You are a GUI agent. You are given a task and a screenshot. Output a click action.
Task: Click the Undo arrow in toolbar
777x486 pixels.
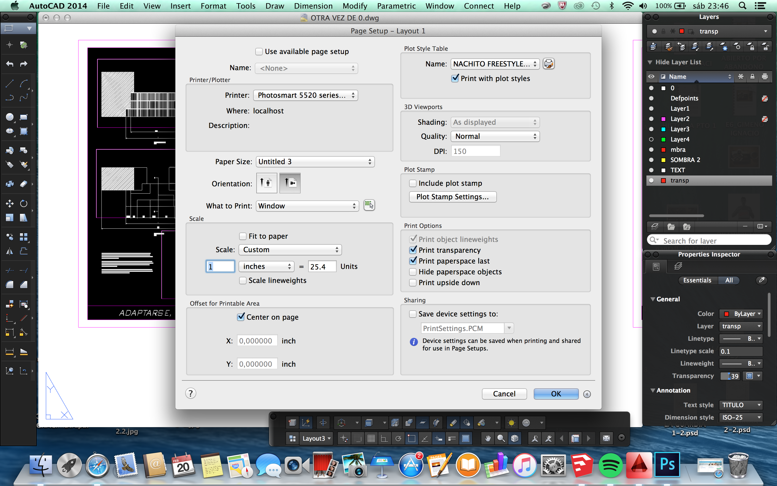click(x=10, y=64)
